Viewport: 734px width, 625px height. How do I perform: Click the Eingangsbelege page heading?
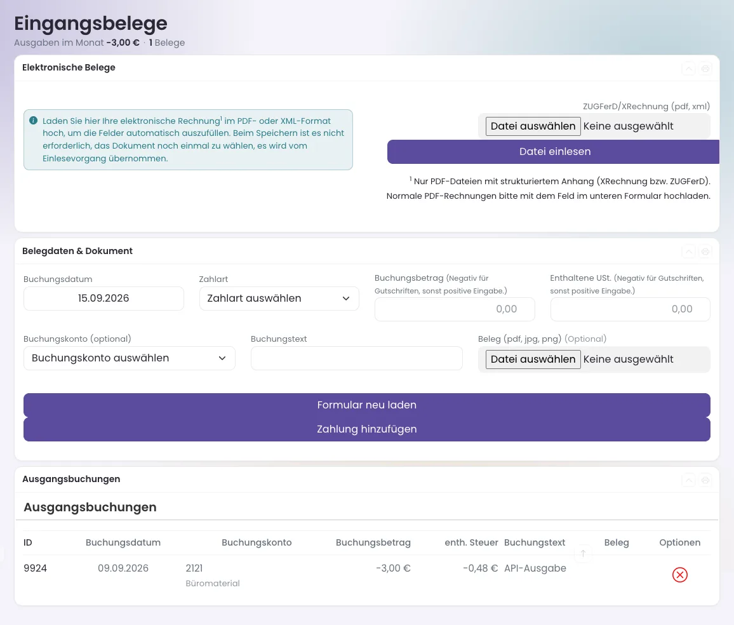[91, 24]
